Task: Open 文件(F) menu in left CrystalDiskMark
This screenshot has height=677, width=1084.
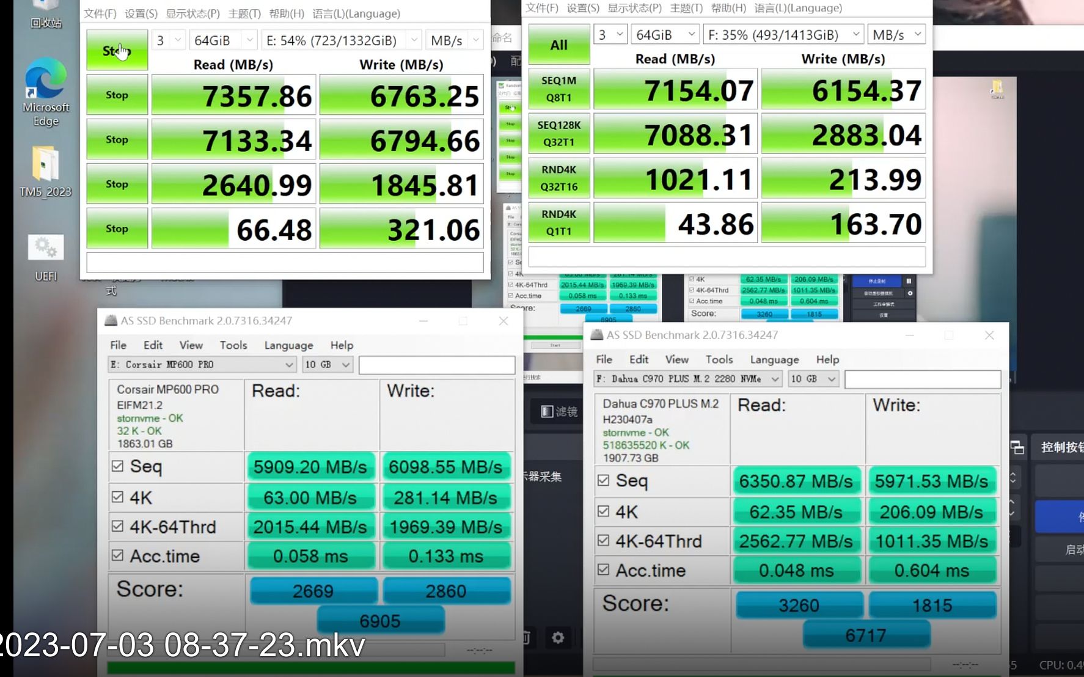Action: 100,13
